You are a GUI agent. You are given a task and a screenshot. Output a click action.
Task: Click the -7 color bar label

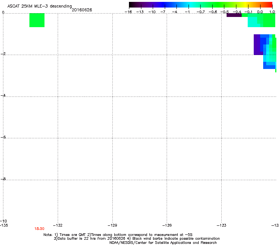tap(163, 12)
